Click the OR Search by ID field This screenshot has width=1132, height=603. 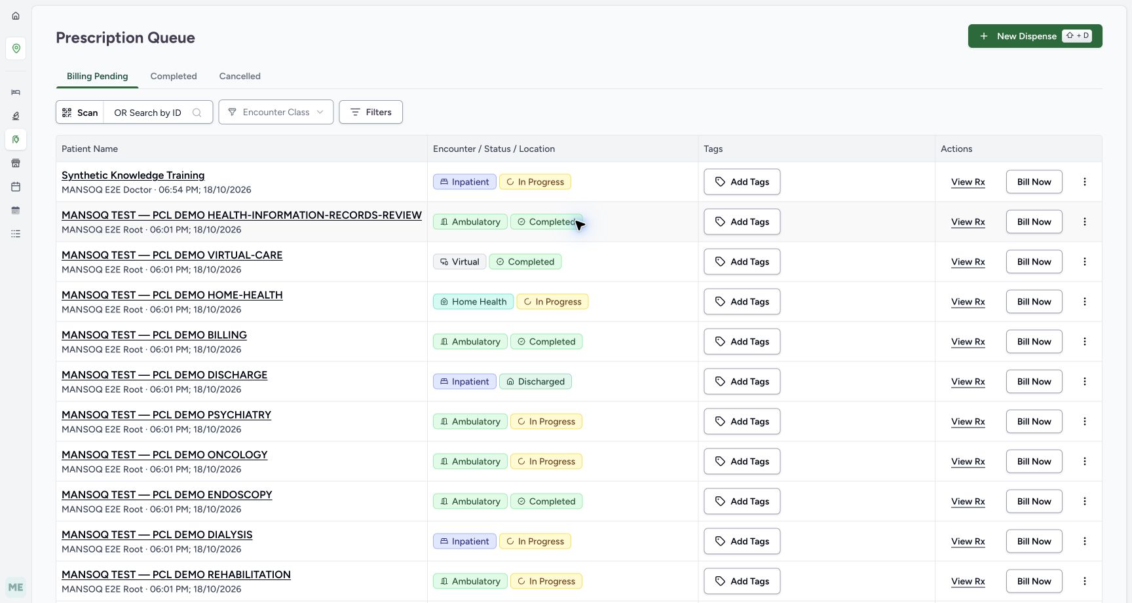[x=158, y=113]
